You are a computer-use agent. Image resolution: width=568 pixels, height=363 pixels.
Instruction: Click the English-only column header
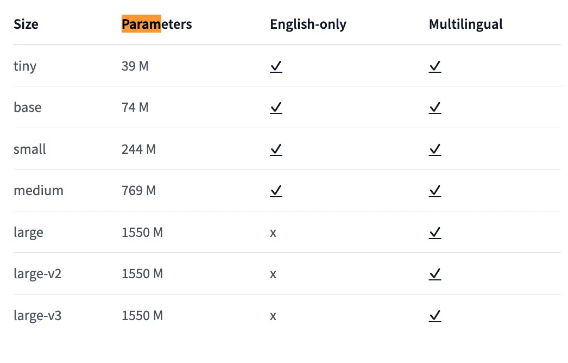(x=308, y=24)
